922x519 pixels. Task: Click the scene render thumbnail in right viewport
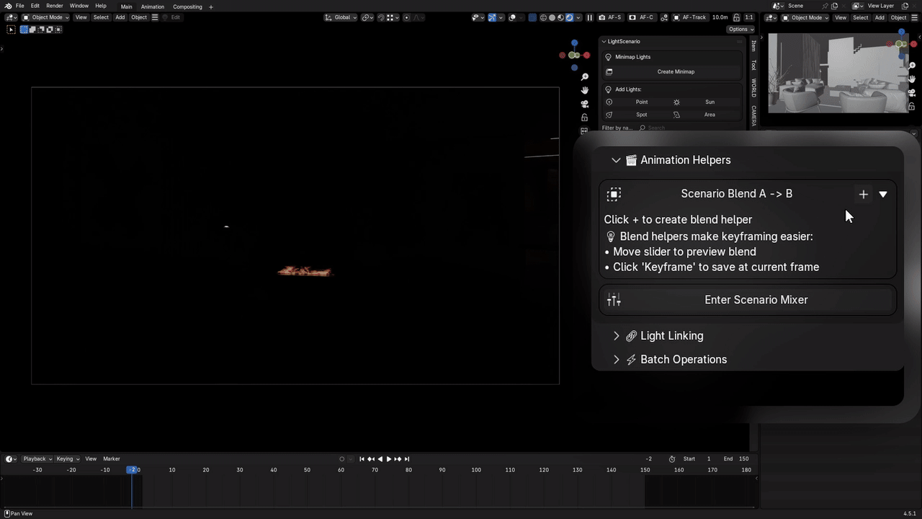[837, 74]
